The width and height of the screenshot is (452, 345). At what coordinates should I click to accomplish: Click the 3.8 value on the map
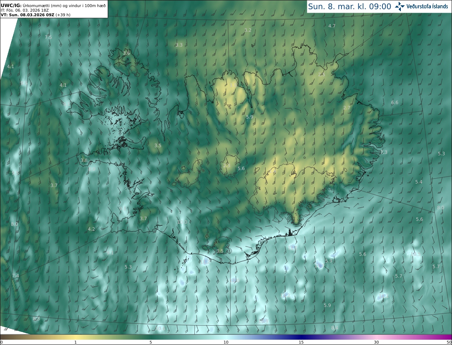(84, 161)
